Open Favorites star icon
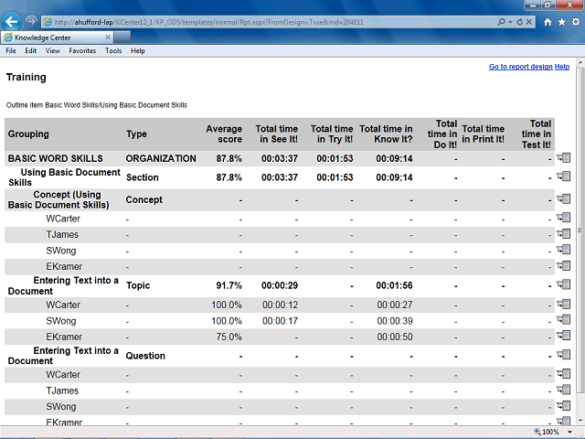This screenshot has width=585, height=439. coord(561,22)
